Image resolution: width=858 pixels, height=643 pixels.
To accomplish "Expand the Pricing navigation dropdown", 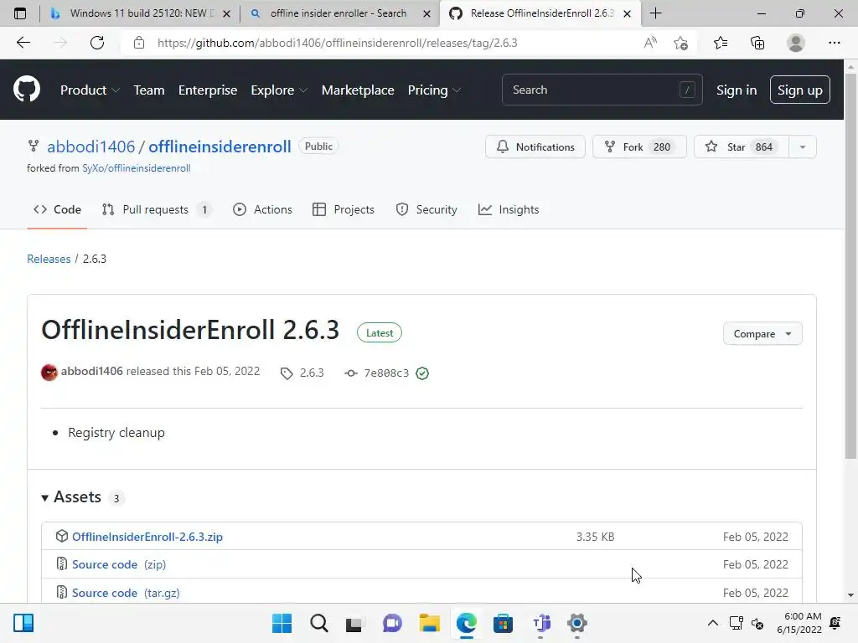I will pyautogui.click(x=435, y=90).
